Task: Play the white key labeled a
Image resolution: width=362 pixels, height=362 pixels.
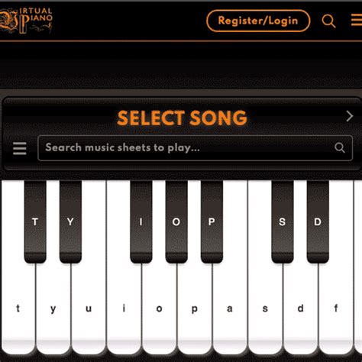Action: (x=230, y=309)
